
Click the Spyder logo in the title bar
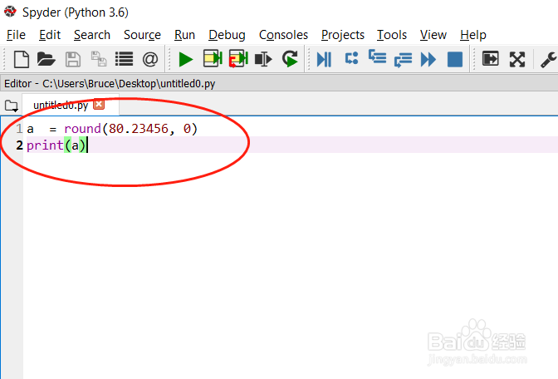point(10,12)
